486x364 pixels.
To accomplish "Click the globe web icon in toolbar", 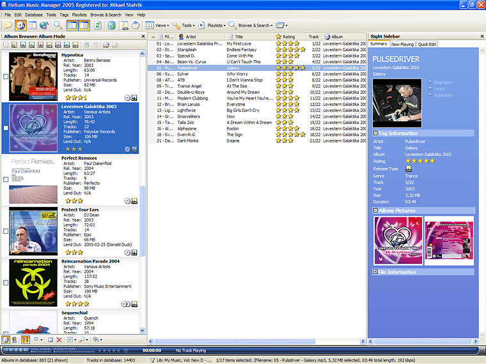I will point(43,26).
